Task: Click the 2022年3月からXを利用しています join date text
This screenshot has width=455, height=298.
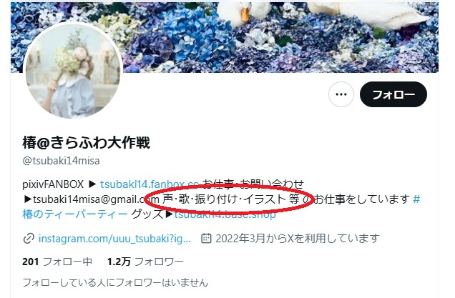Action: click(x=298, y=239)
